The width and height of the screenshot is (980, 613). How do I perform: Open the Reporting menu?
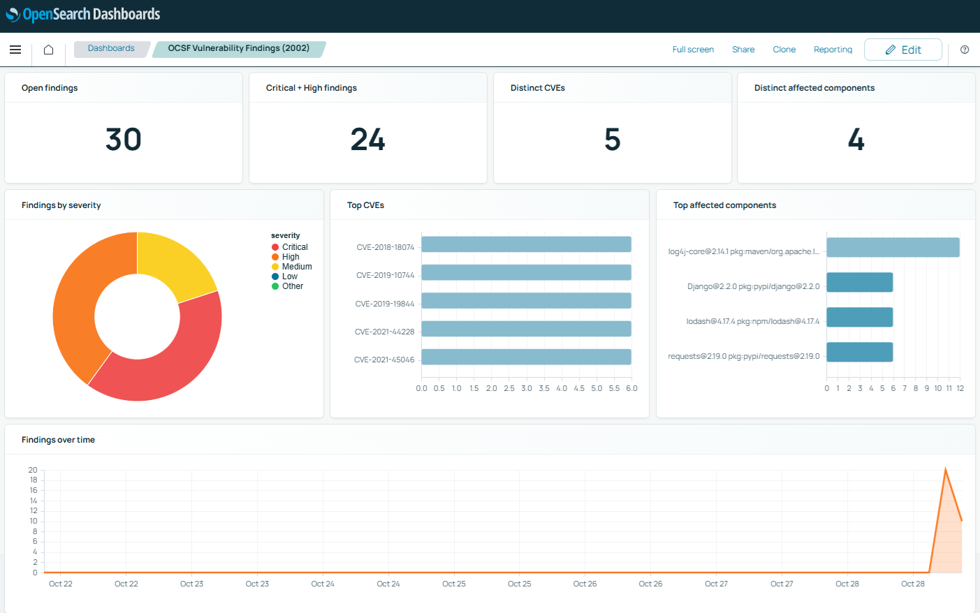(833, 50)
